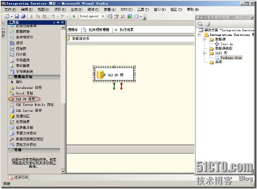Open the Toolbox icon with wrench and hammer
Viewport: 257px width, 189px height.
pyautogui.click(x=123, y=16)
